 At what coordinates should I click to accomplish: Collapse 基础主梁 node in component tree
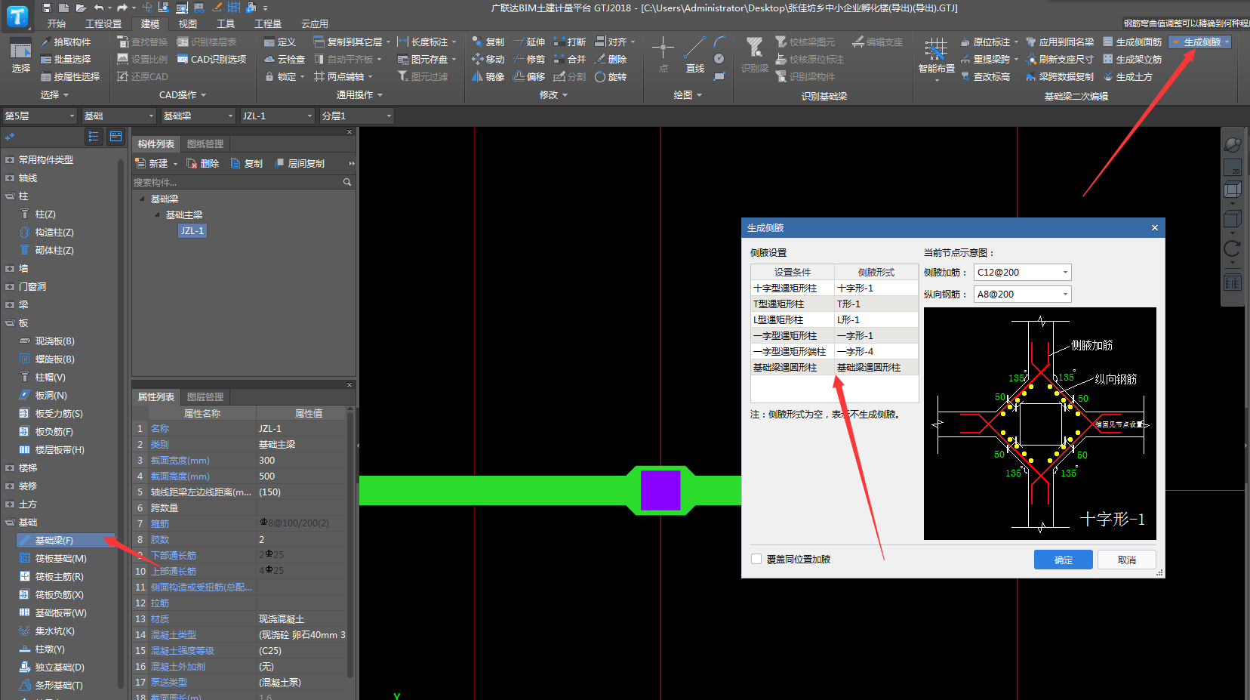click(x=158, y=215)
